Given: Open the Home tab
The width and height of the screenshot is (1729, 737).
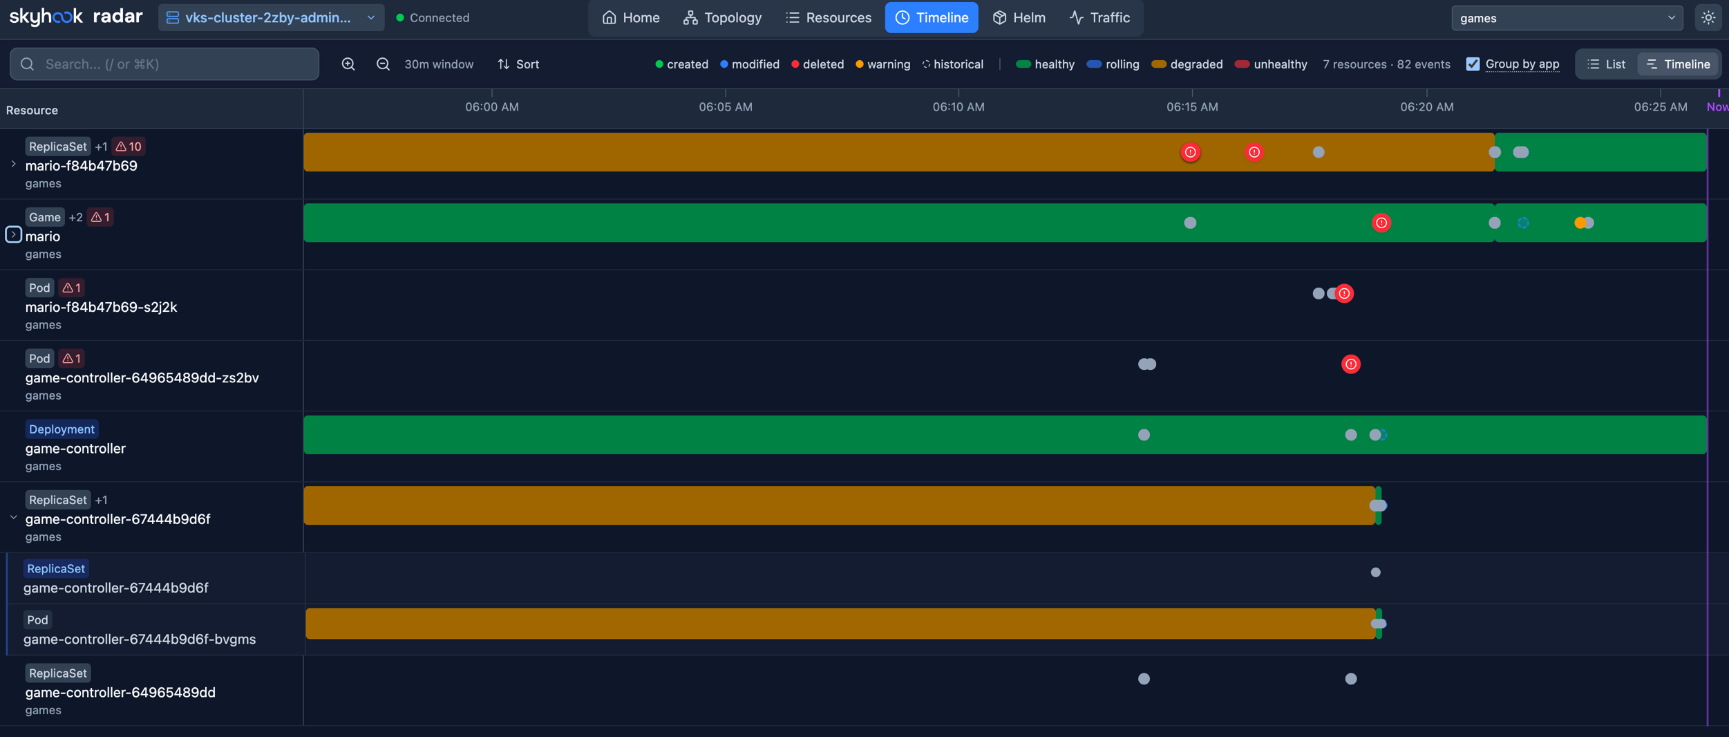Looking at the screenshot, I should 630,18.
